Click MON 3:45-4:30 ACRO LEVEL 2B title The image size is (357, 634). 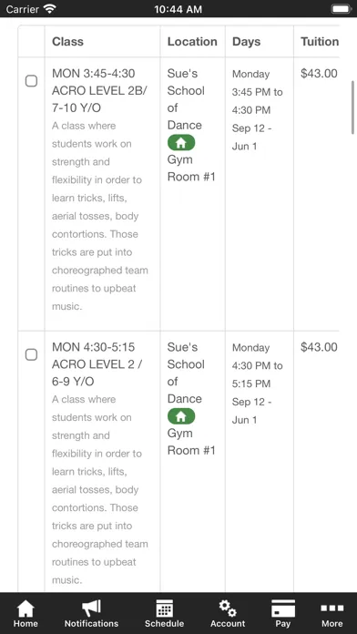click(99, 90)
